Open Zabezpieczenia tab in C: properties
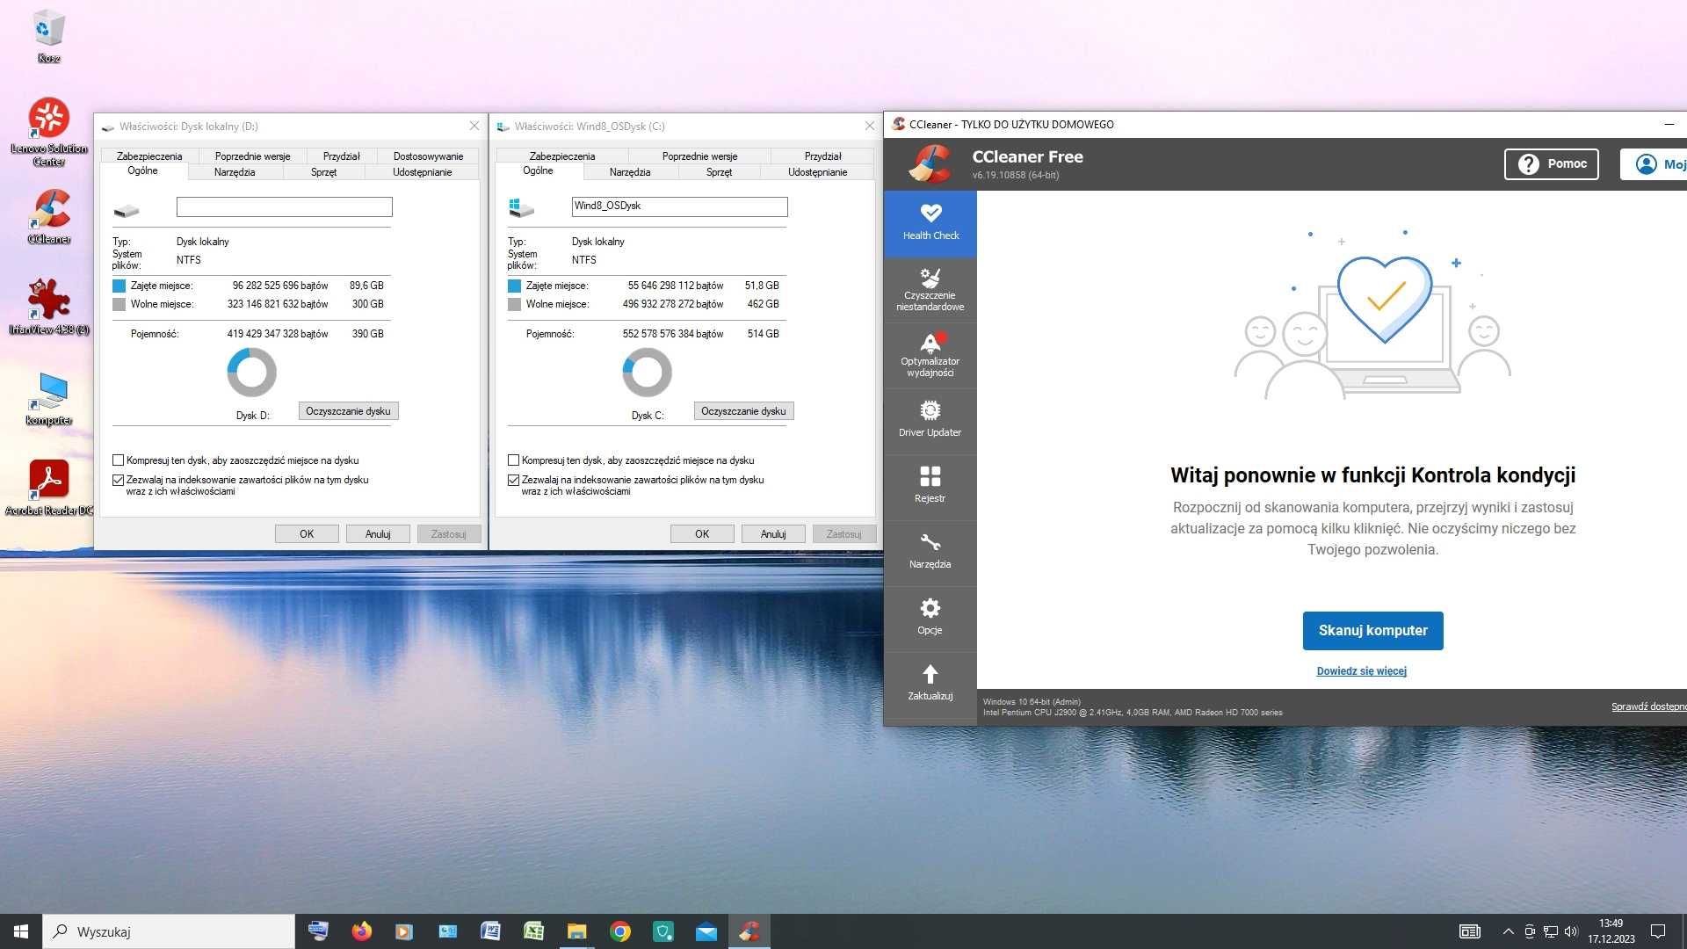1687x949 pixels. click(562, 156)
